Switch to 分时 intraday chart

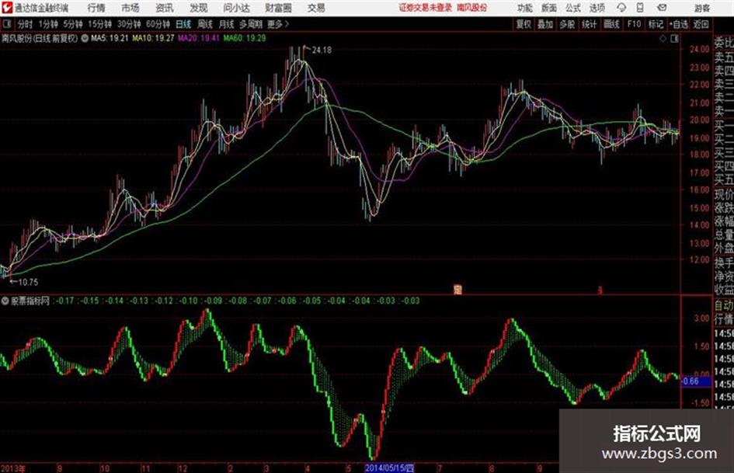[x=26, y=24]
